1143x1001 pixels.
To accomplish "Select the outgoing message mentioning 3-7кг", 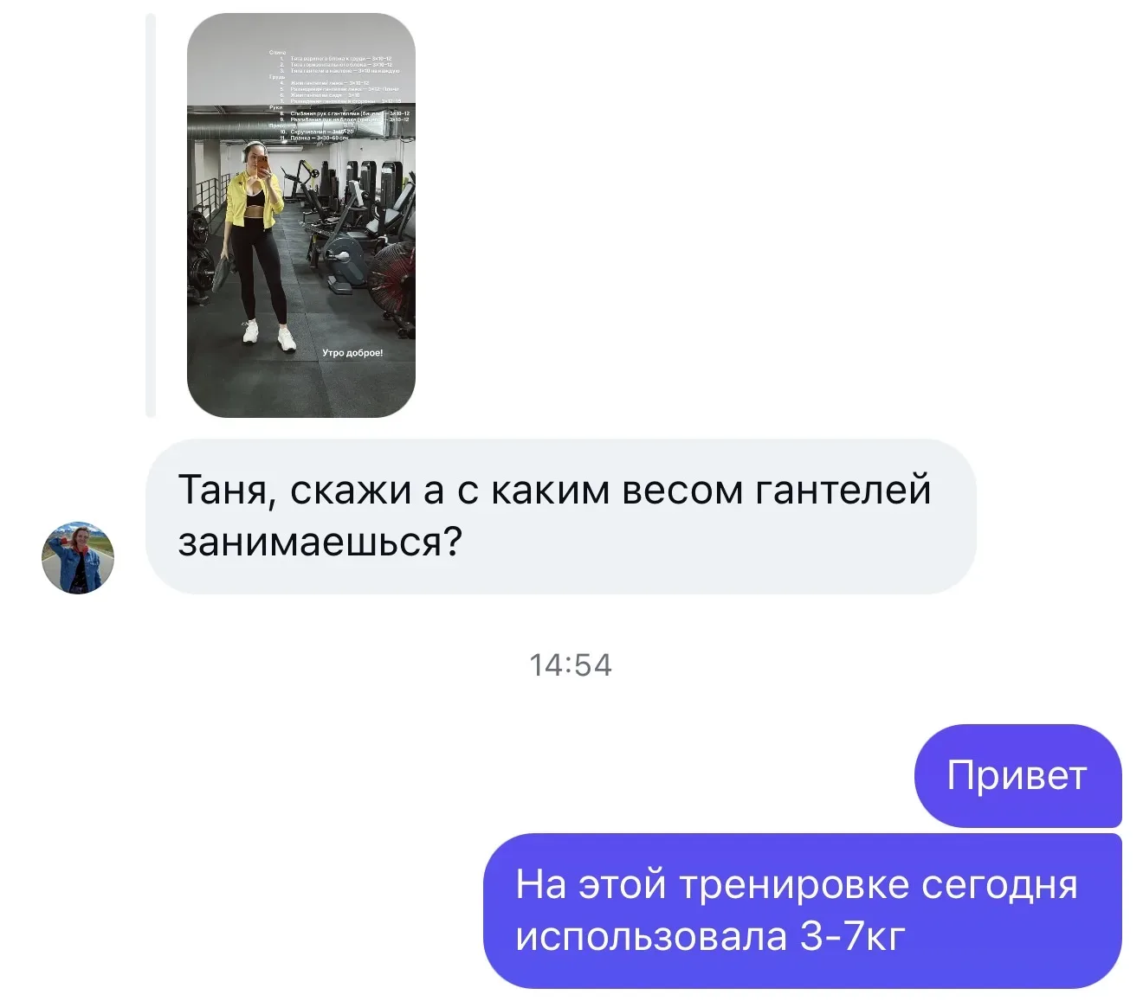I will [x=802, y=911].
